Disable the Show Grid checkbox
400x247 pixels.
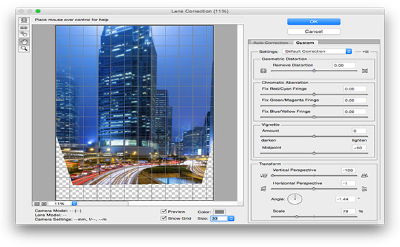pos(163,218)
